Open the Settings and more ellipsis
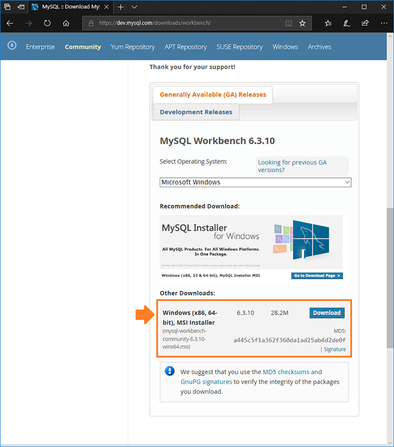394x447 pixels. pyautogui.click(x=384, y=23)
